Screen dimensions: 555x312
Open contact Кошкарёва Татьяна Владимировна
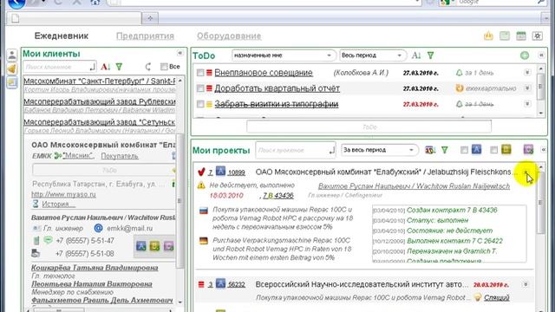(x=95, y=268)
